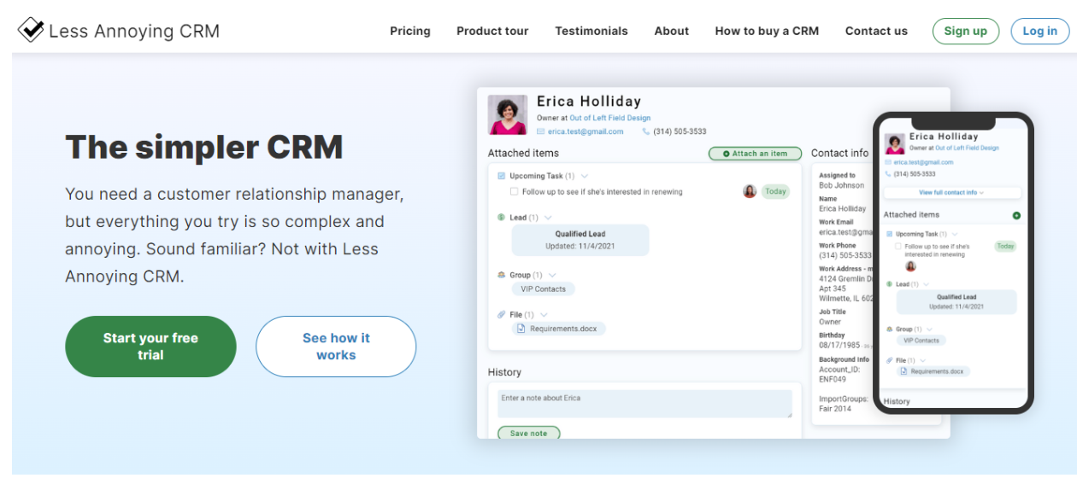Click the Upcoming Task icon in desktop mockup
This screenshot has width=1077, height=478.
(502, 176)
